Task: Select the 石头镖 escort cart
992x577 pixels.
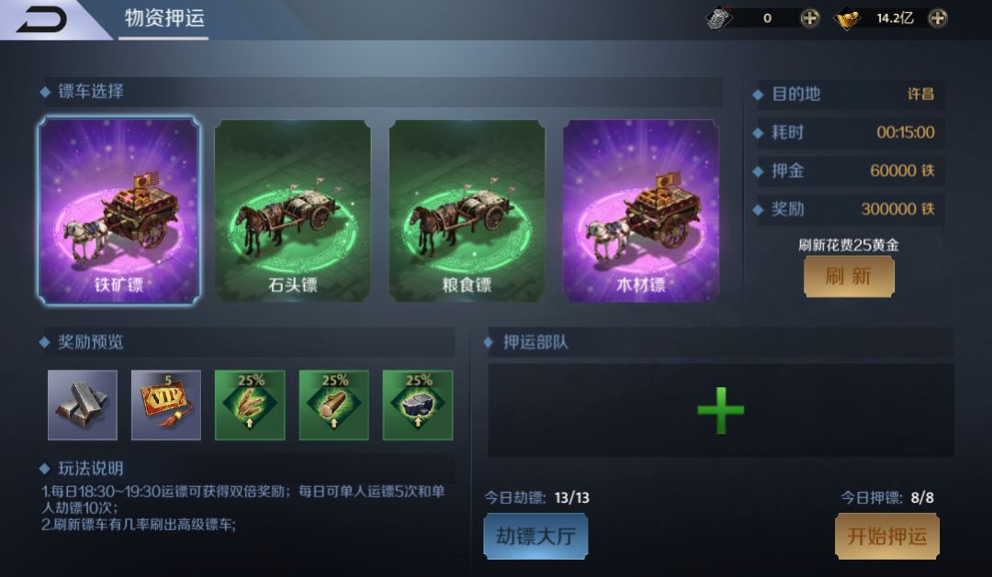Action: click(x=293, y=210)
